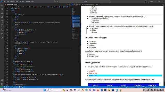Open the Search view in the activity bar

click(x=2, y=5)
